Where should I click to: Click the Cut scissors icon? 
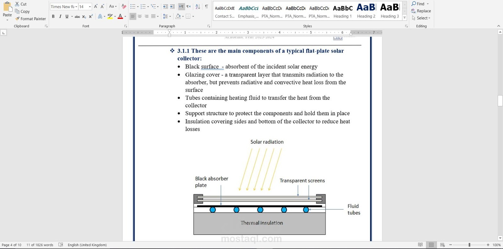click(17, 4)
